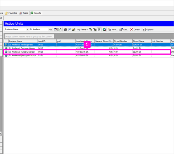The width and height of the screenshot is (174, 154).
Task: Click the Go search button
Action: point(51,29)
